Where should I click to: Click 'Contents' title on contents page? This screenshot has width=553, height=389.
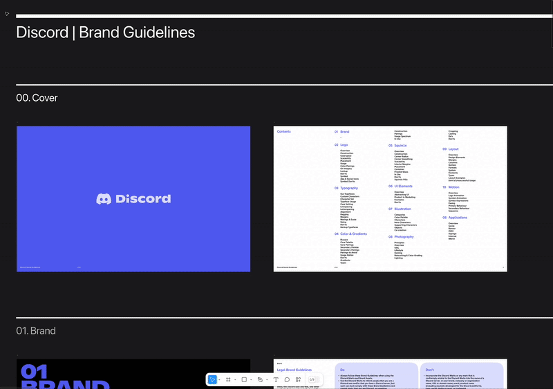tap(284, 131)
